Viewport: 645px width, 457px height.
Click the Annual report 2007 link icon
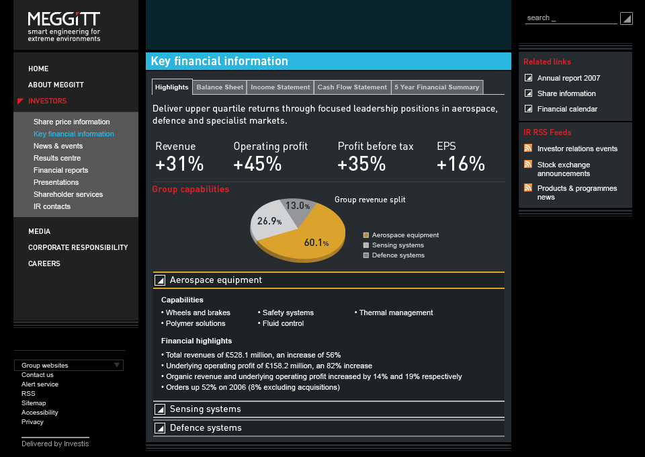tap(528, 78)
